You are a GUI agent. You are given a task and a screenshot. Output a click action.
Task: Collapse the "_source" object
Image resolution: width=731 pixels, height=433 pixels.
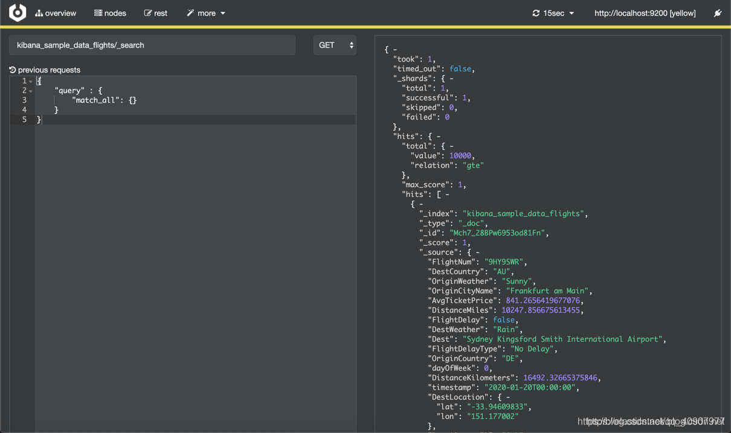pos(477,252)
